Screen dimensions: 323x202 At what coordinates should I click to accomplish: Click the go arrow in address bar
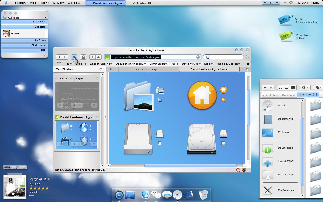point(198,57)
